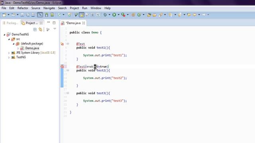Image resolution: width=255 pixels, height=143 pixels.
Task: Toggle Mark Occurrences highlighter button
Action: [81, 15]
